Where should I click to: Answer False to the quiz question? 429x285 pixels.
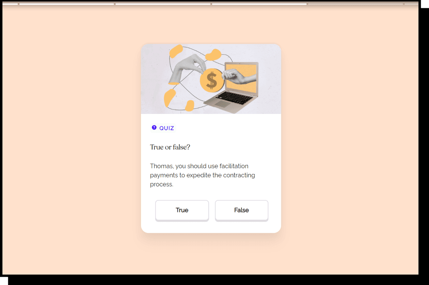[241, 210]
